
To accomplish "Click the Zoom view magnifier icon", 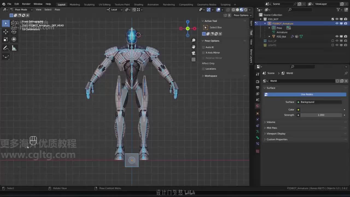I will pos(194,40).
